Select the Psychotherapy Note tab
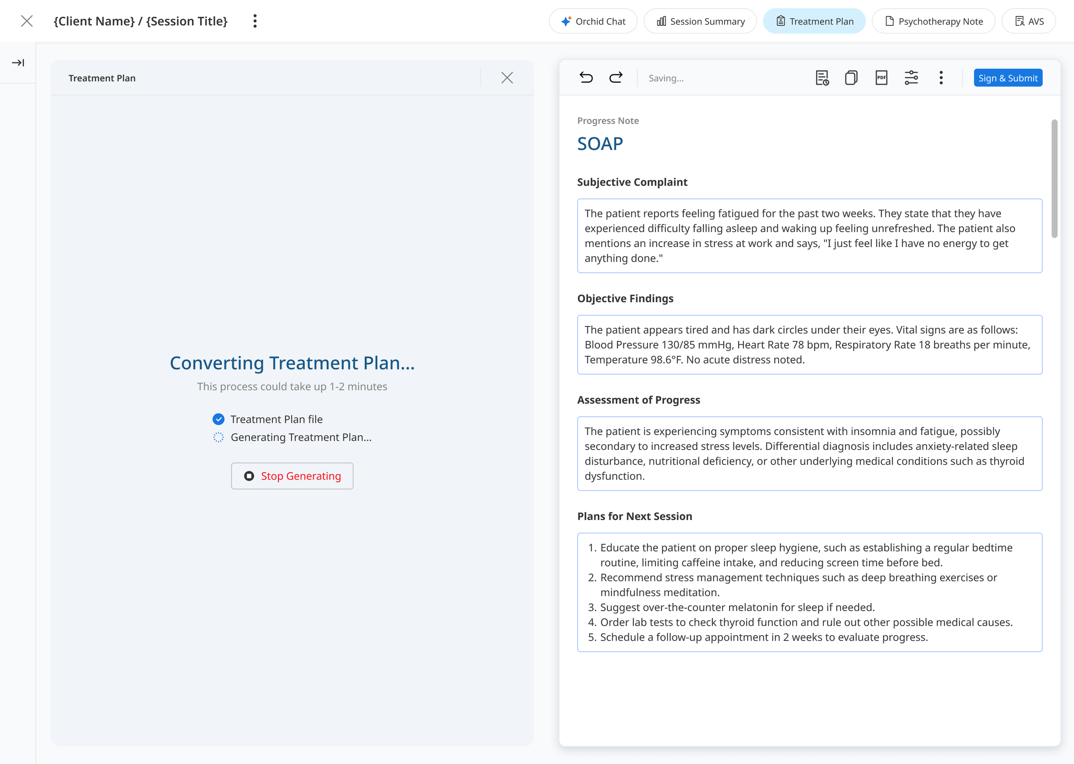 pos(934,21)
